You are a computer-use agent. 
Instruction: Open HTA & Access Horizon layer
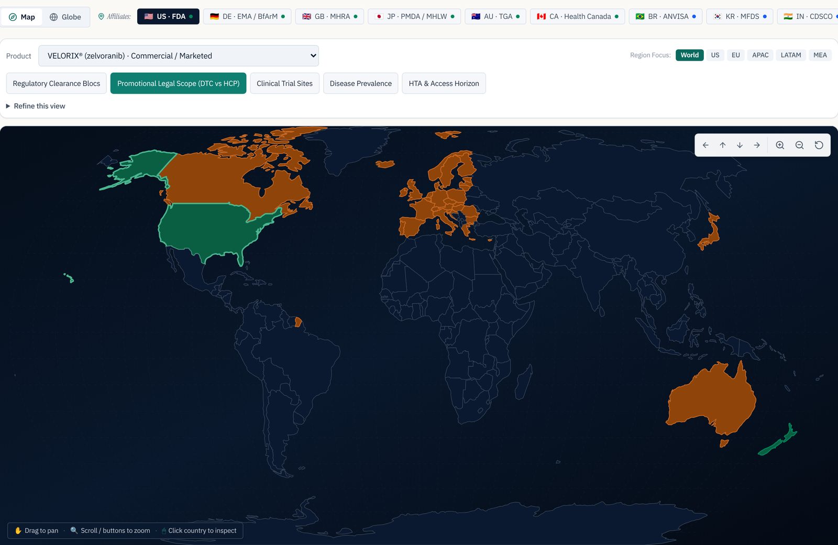tap(444, 83)
